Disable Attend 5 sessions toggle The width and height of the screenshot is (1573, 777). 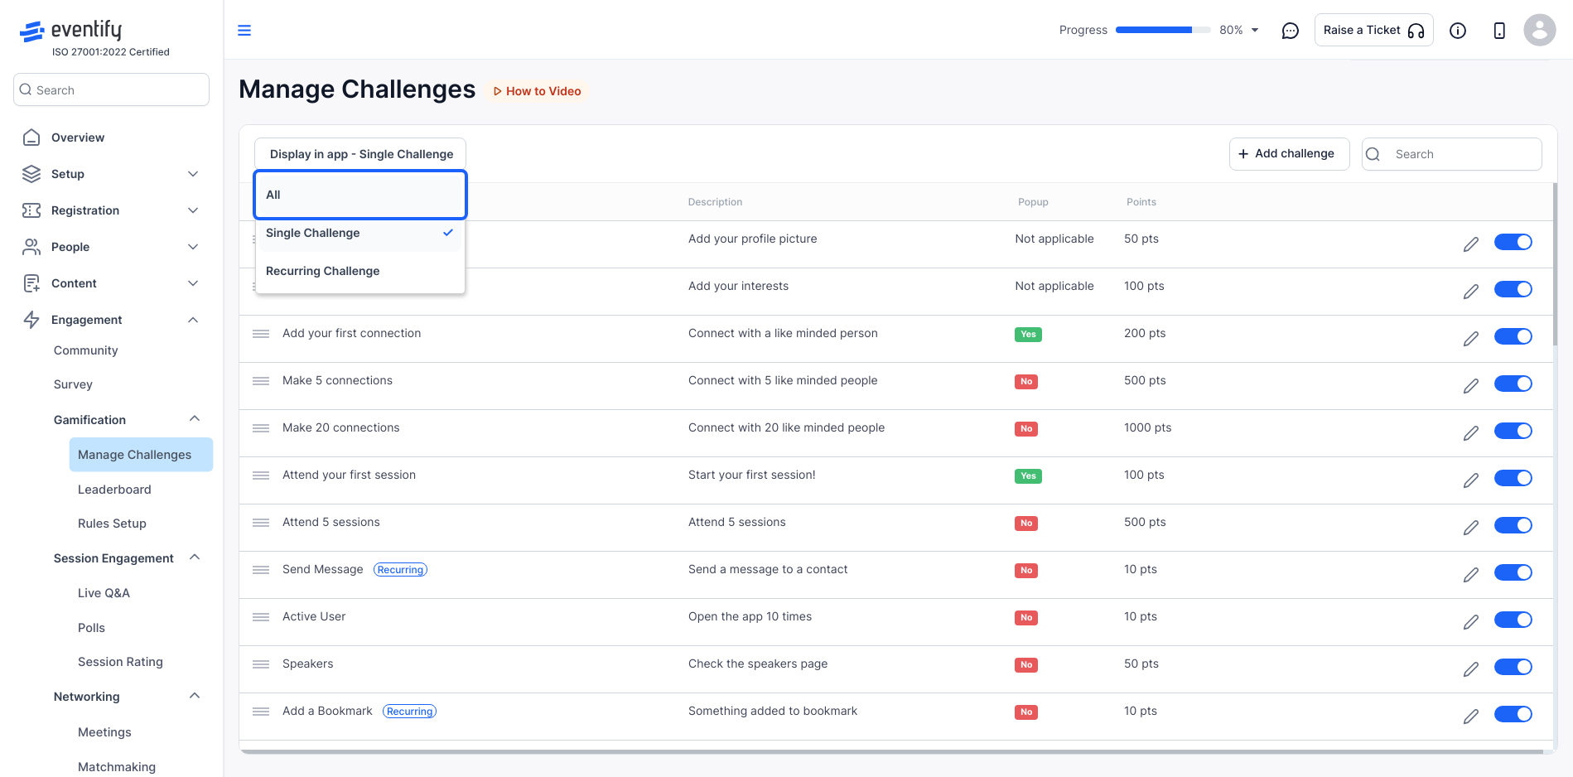(1513, 525)
